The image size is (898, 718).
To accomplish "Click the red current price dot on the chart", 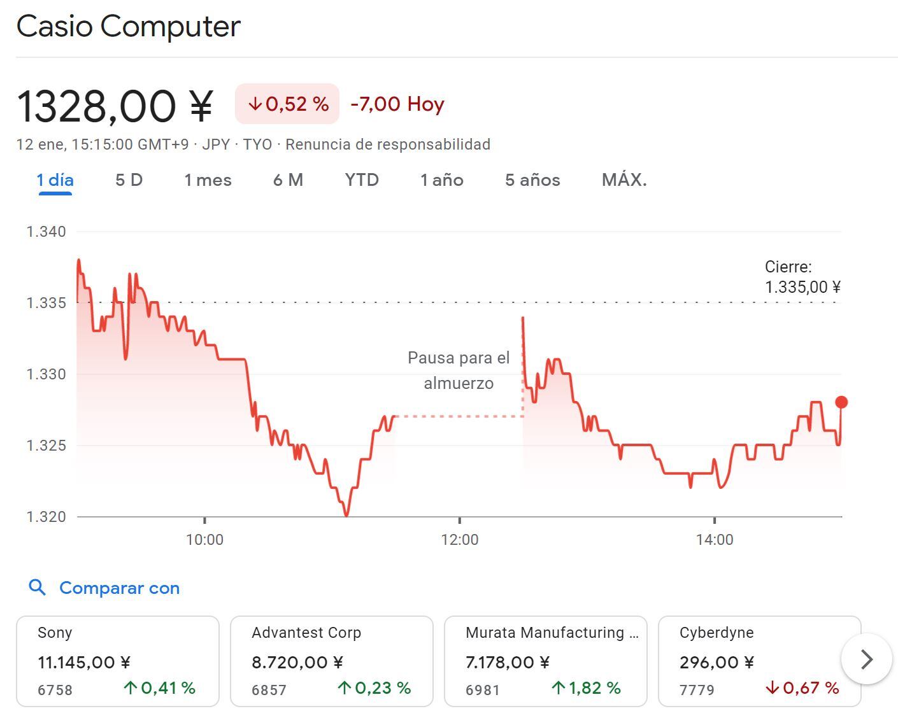I will tap(841, 402).
